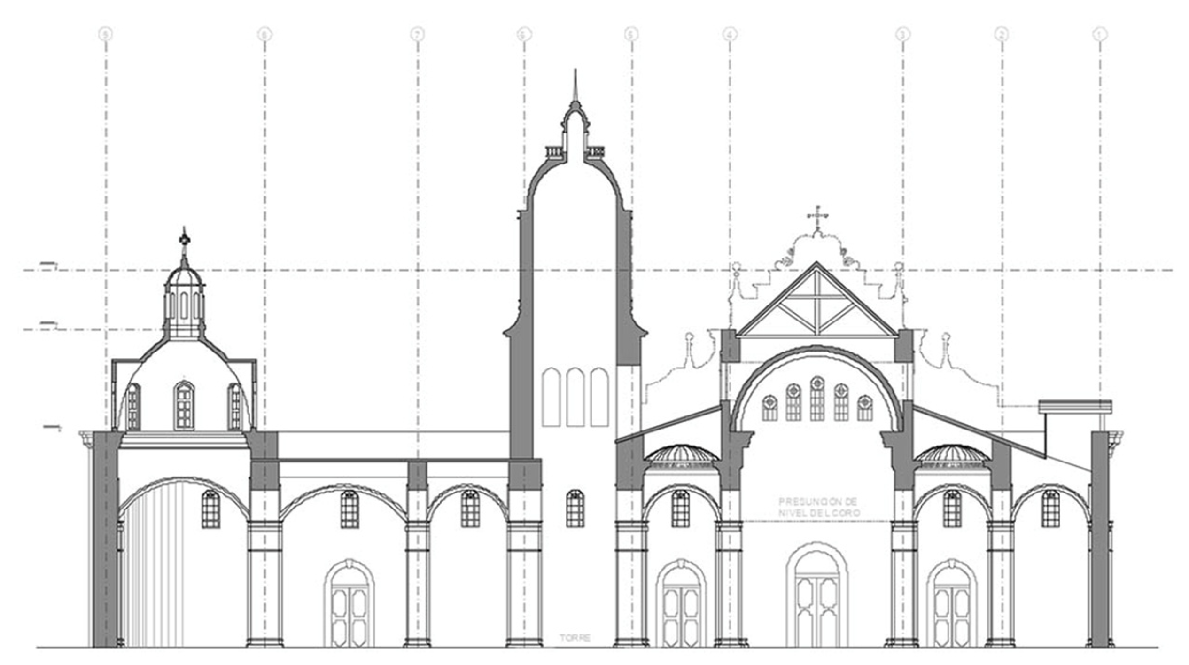This screenshot has width=1189, height=665.
Task: Click the large central doorway under the choir
Action: coord(817,598)
